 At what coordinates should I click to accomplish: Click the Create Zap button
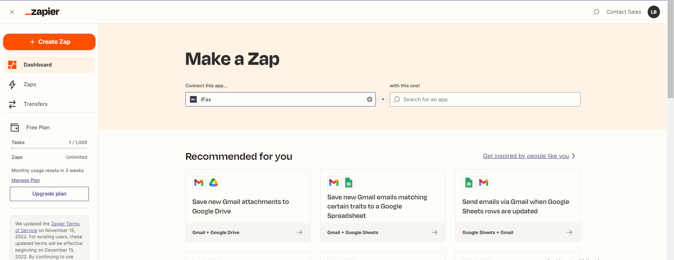pos(49,42)
